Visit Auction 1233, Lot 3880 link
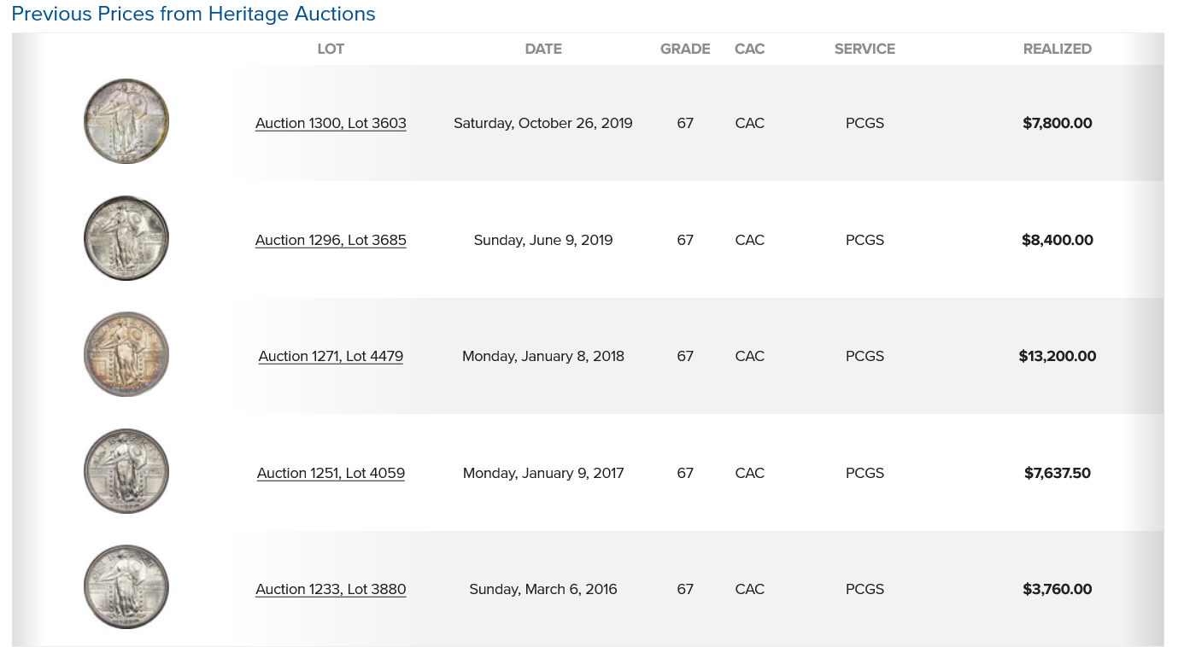This screenshot has height=647, width=1184. pos(331,589)
